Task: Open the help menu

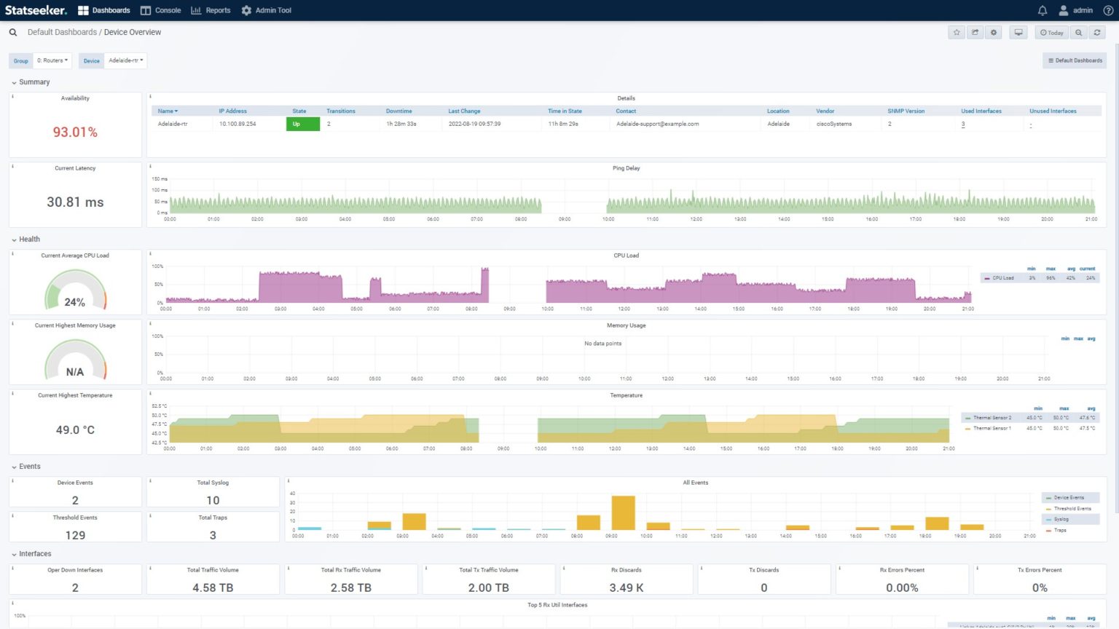Action: click(1108, 10)
